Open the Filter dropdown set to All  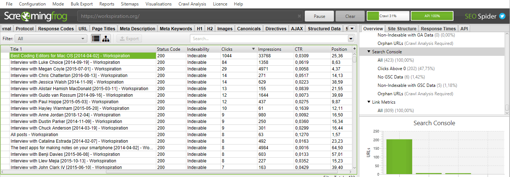51,38
